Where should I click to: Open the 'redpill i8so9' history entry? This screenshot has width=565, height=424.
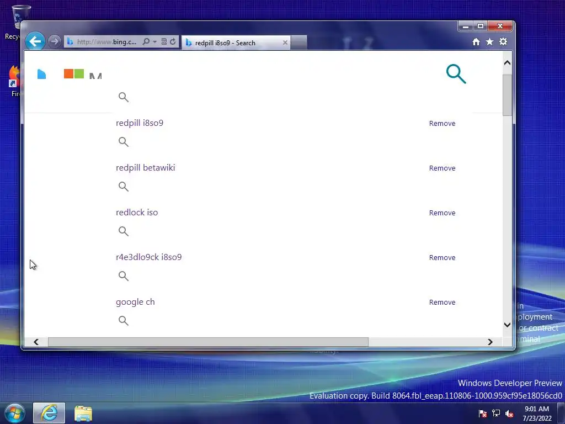click(x=140, y=123)
